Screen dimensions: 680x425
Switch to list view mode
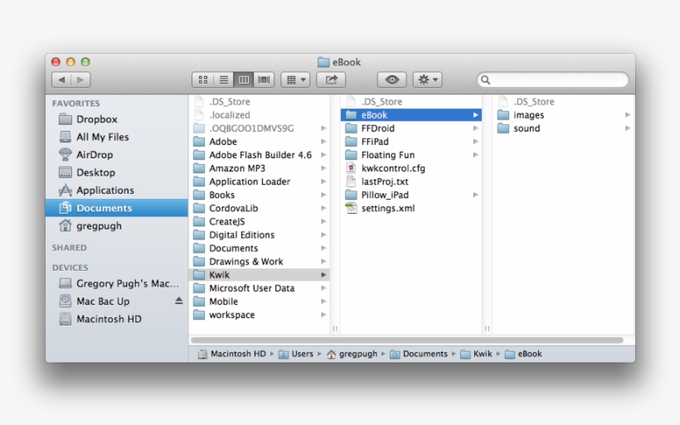tap(223, 80)
